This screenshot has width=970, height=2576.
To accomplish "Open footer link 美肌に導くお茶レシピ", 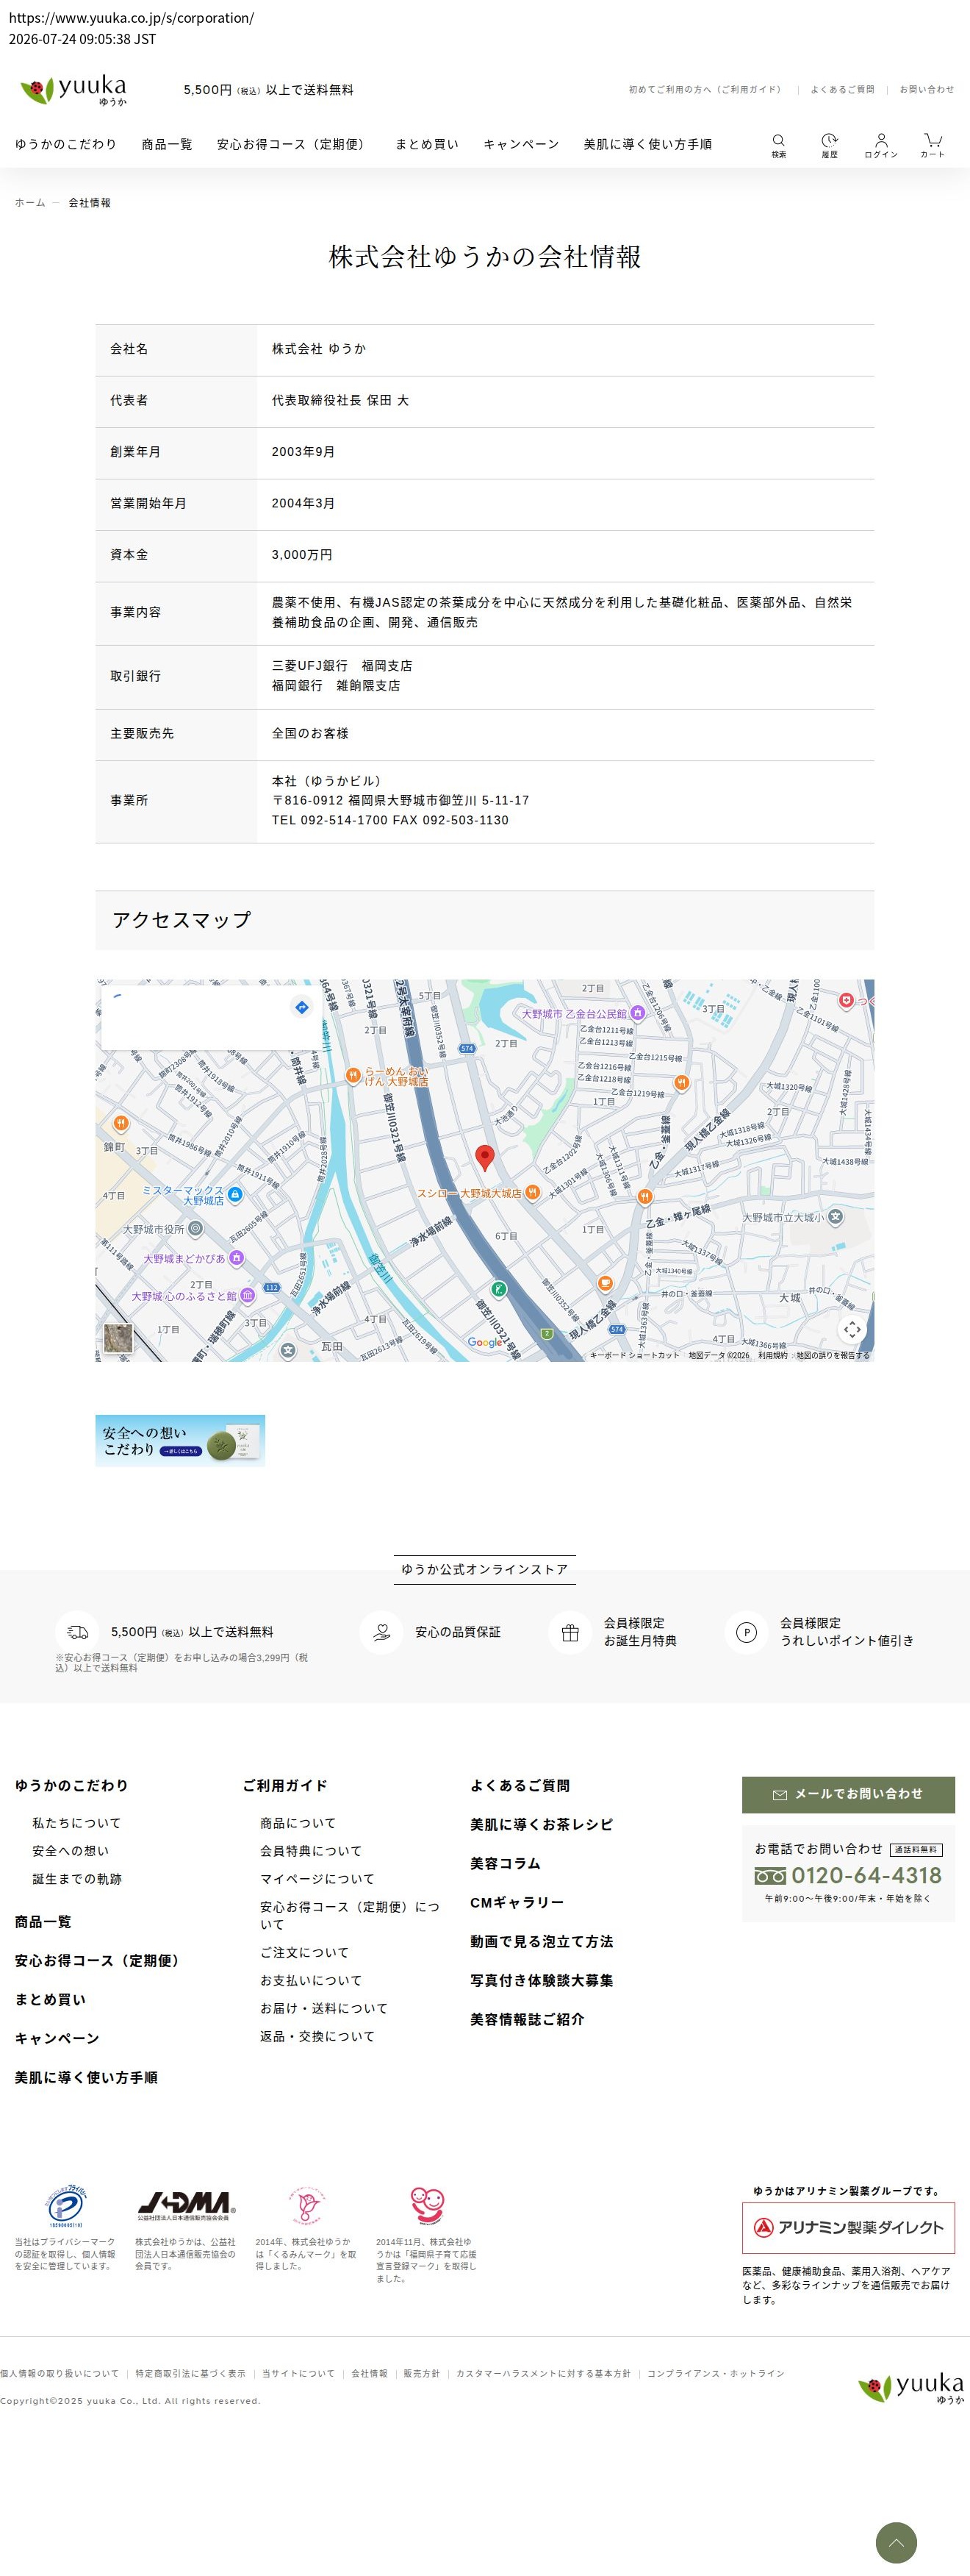I will (x=542, y=1824).
